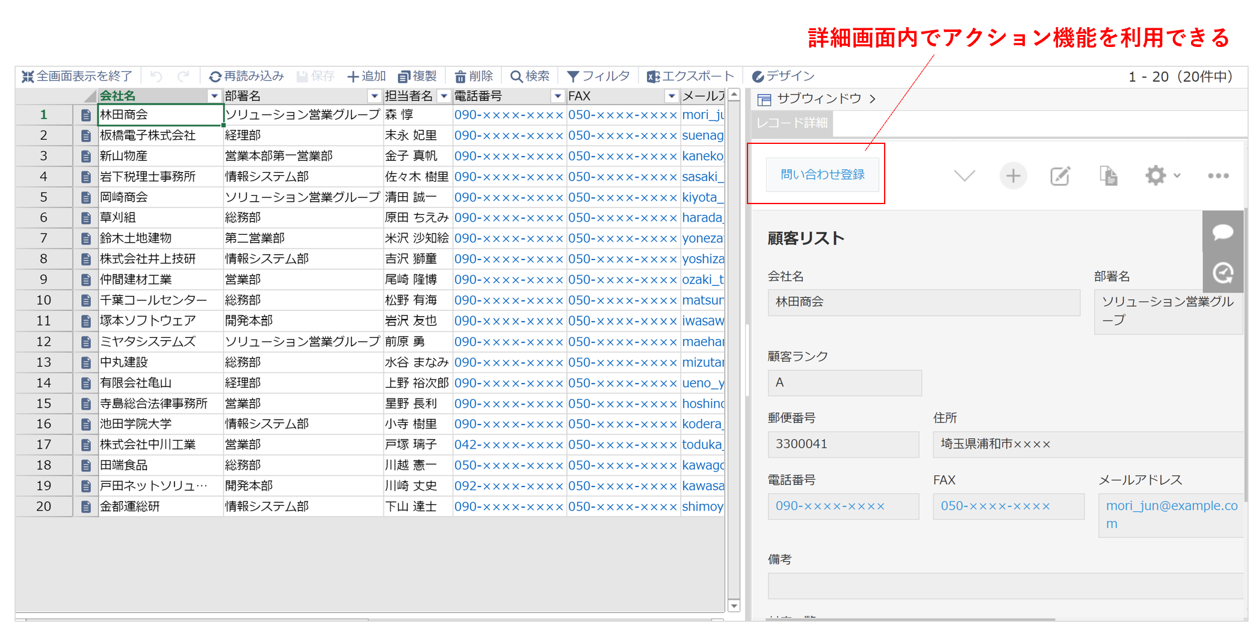Open the サブウィンドウ menu
Viewport: 1259px width, 637px height.
817,99
